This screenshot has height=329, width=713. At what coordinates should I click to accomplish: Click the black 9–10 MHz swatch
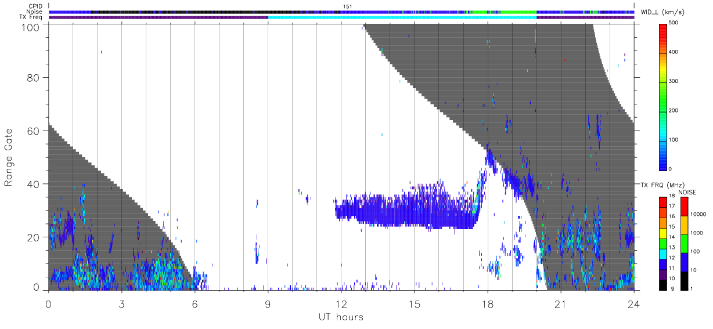tap(662, 284)
